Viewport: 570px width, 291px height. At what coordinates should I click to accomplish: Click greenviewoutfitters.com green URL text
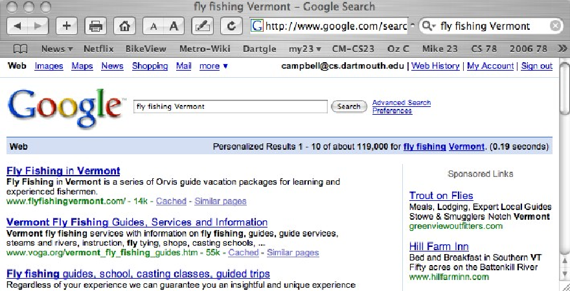coord(456,226)
